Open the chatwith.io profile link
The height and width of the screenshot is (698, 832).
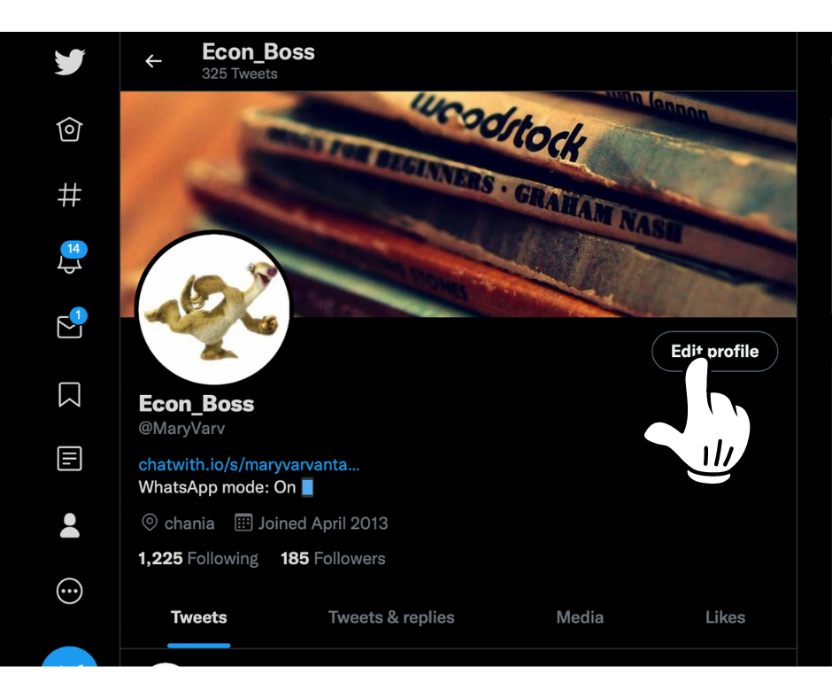click(x=249, y=465)
